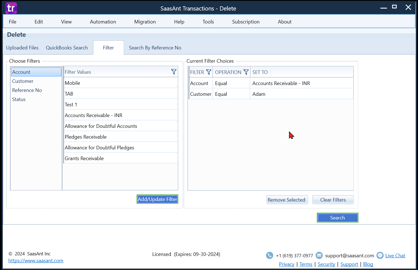Image resolution: width=418 pixels, height=270 pixels.
Task: Select Account in the filters list
Action: click(x=36, y=72)
